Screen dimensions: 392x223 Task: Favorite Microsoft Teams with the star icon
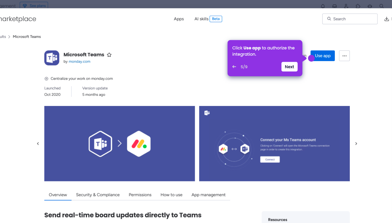(109, 55)
